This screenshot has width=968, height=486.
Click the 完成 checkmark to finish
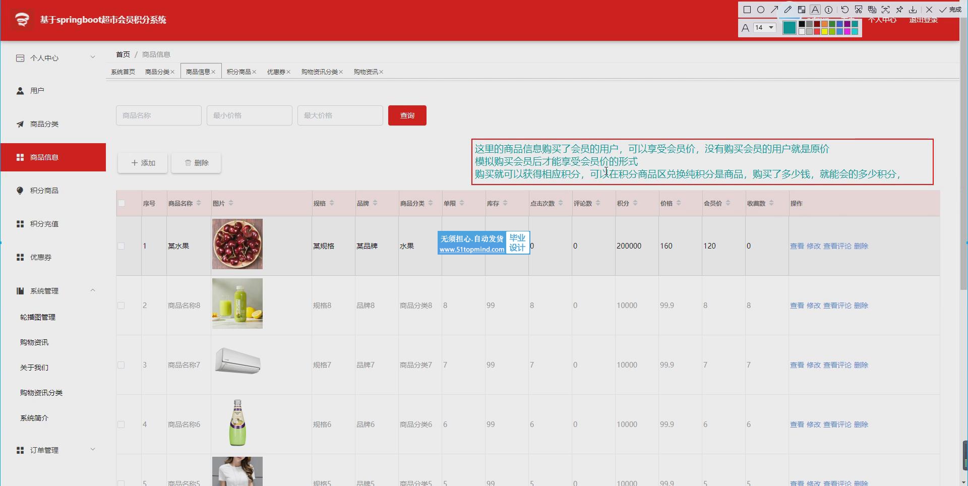click(950, 10)
